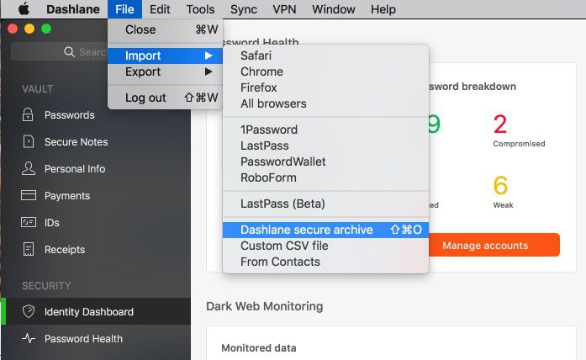
Task: Click the Receipts icon in sidebar
Action: coord(29,249)
